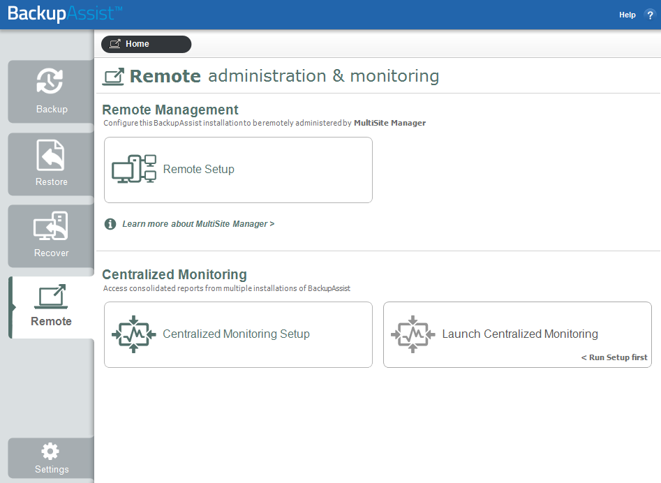Click 'Remote administration & monitoring' page title

tap(285, 76)
